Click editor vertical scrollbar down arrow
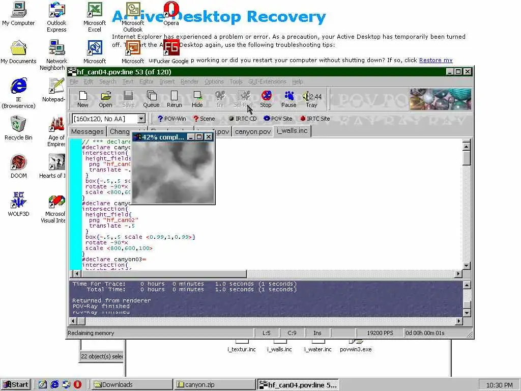This screenshot has width=521, height=391. (x=466, y=265)
